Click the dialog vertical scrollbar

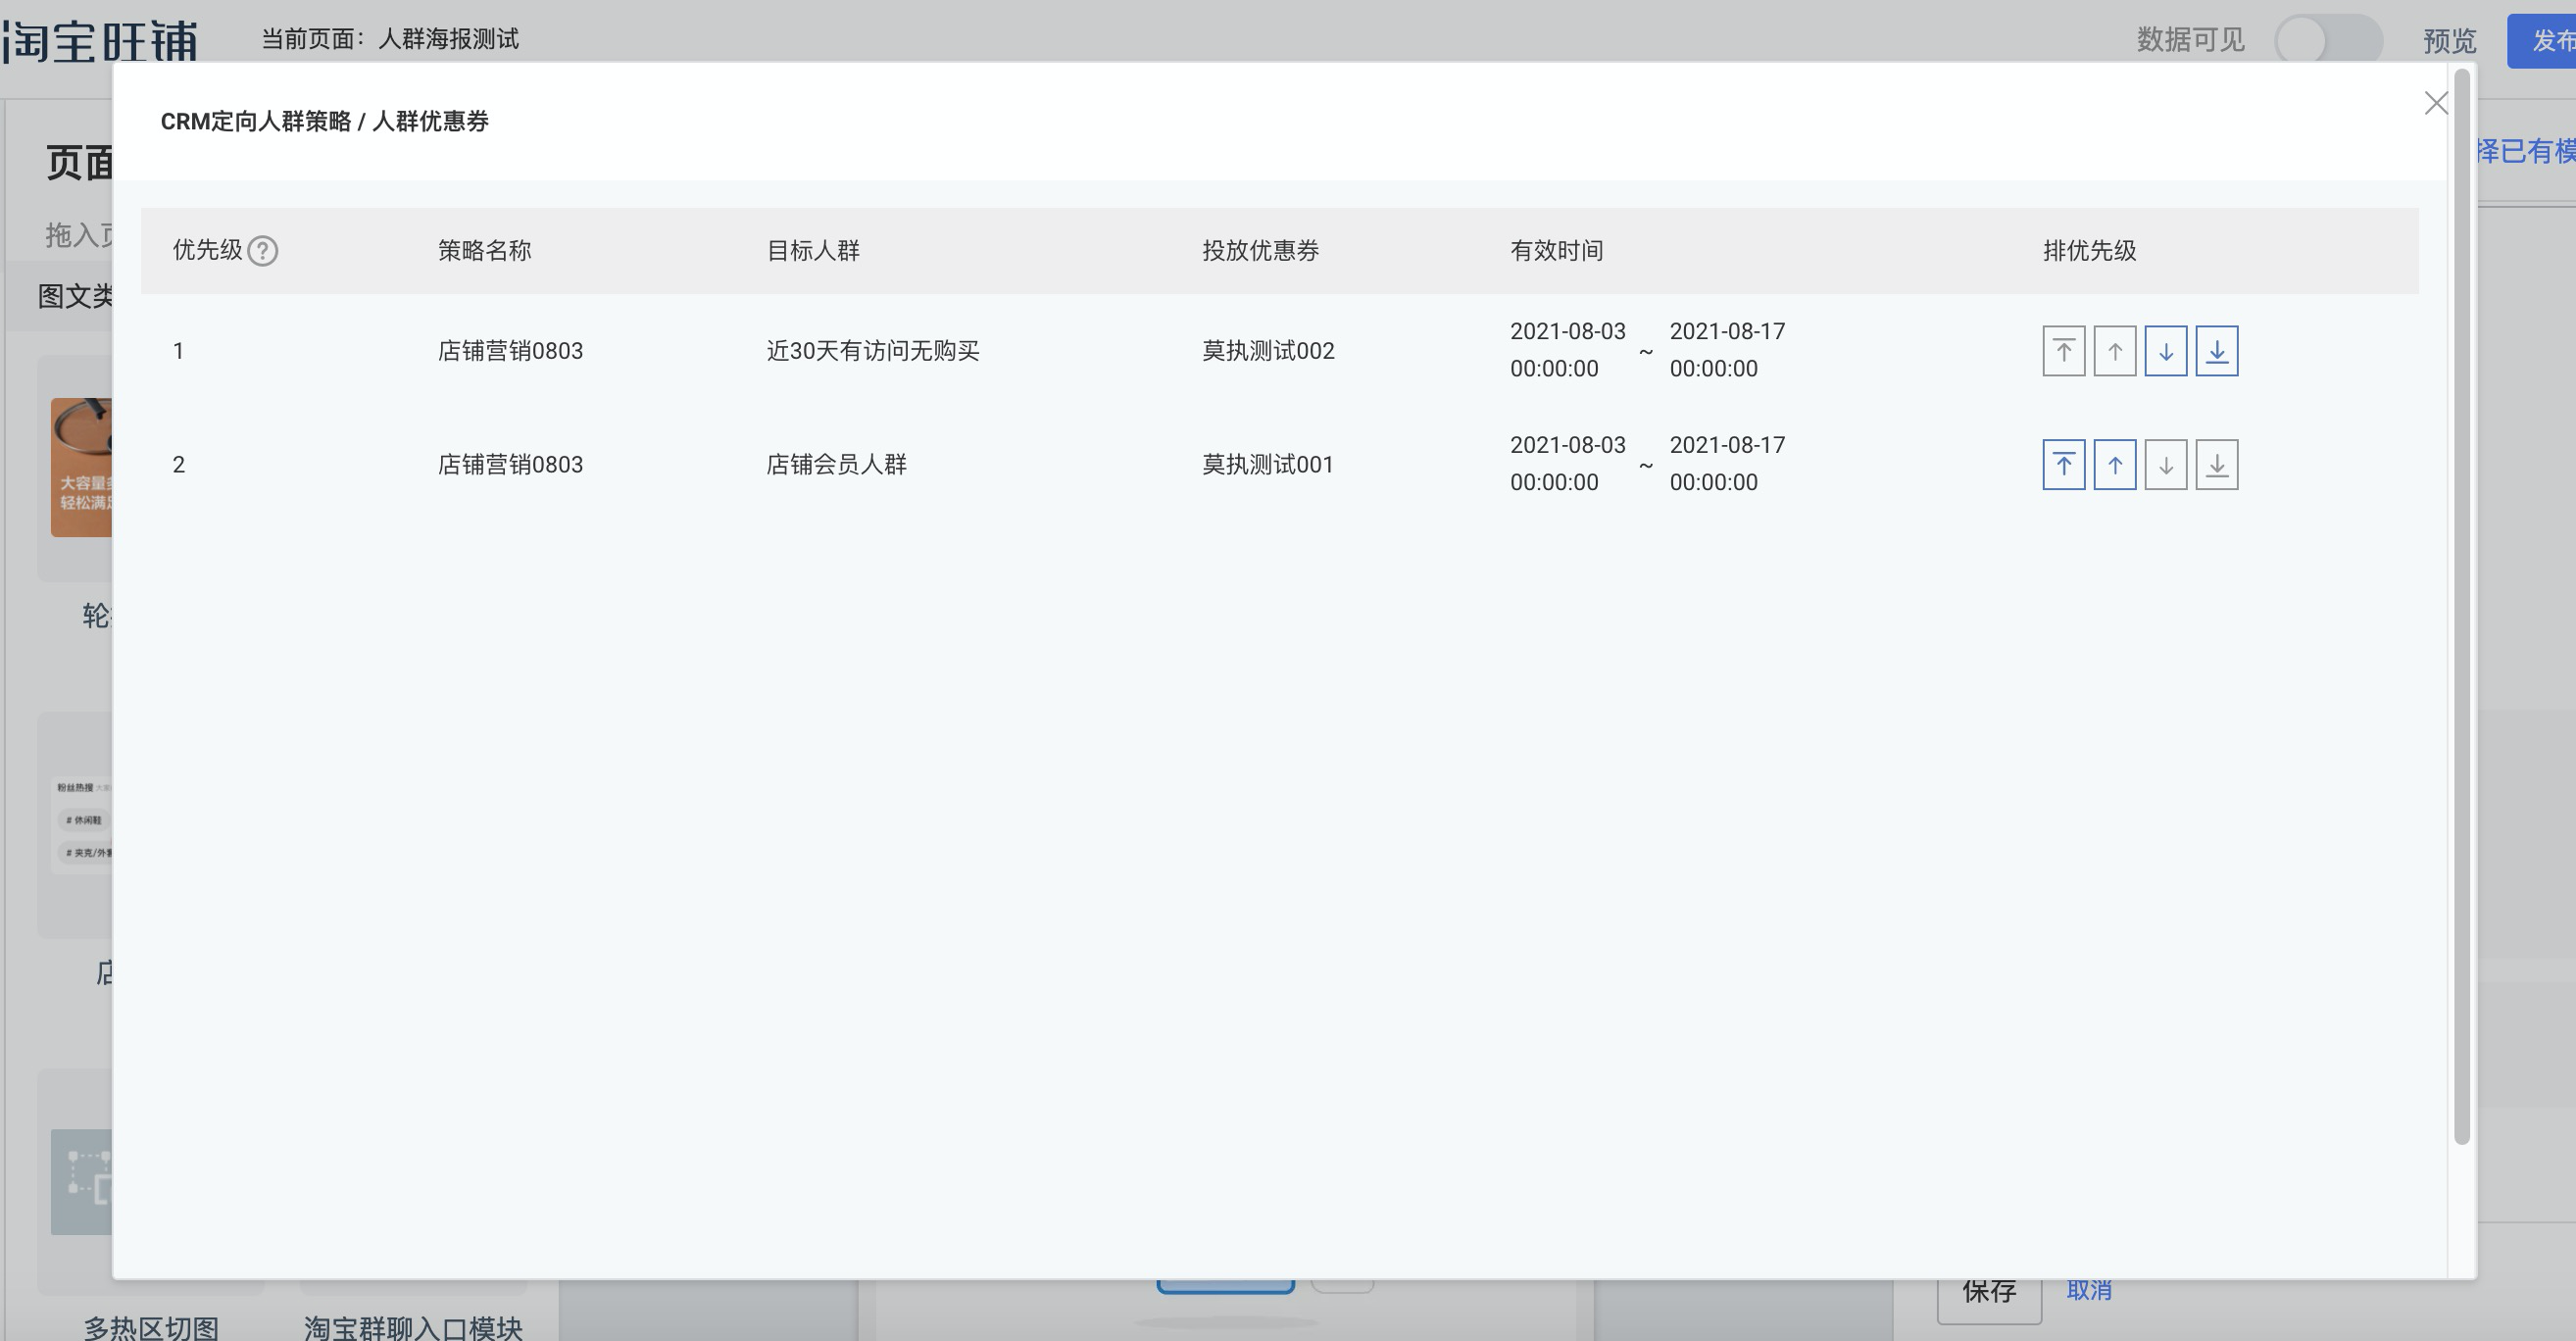click(x=2462, y=600)
